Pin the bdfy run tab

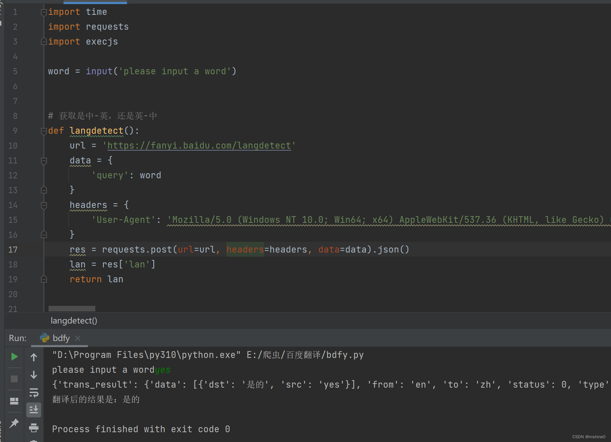(14, 423)
